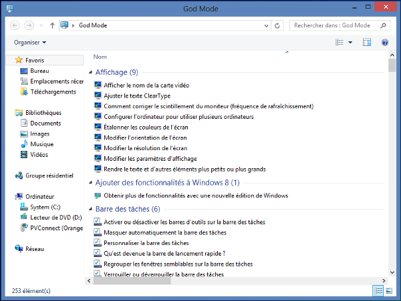
Task: Open the view options dropdown arrow
Action: pyautogui.click(x=350, y=43)
